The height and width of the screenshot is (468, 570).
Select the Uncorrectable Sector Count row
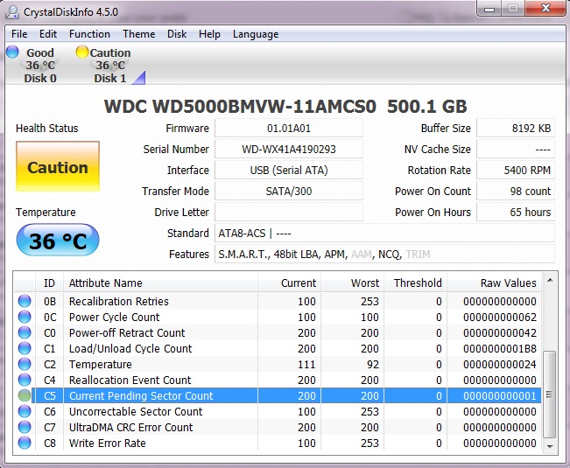[x=136, y=412]
